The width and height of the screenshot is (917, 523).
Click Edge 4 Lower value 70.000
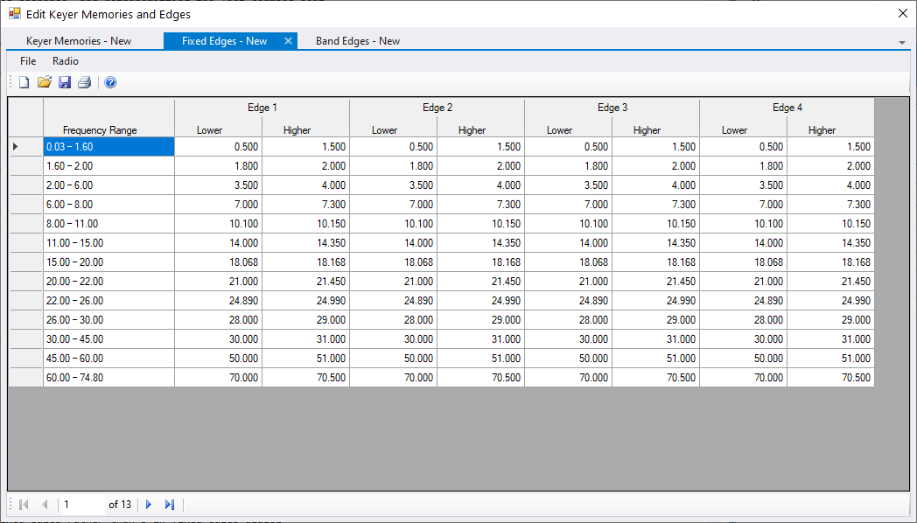(x=743, y=378)
